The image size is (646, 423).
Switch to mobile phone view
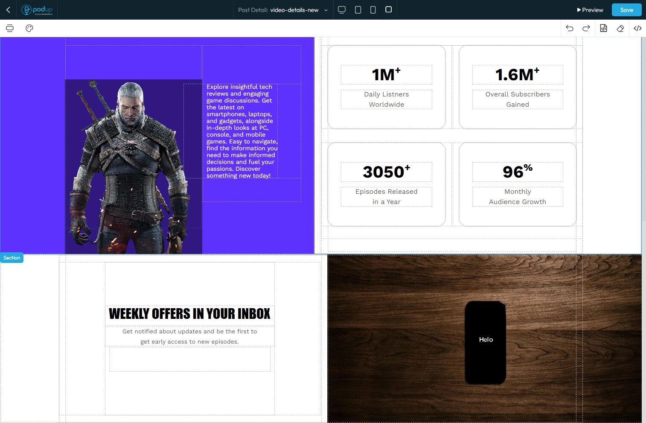373,10
